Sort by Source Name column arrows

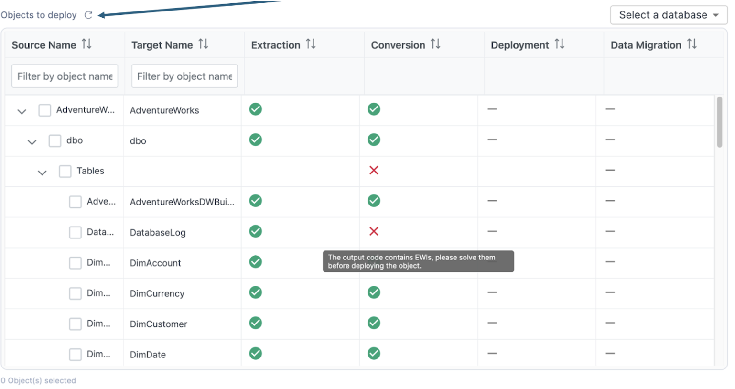click(86, 44)
